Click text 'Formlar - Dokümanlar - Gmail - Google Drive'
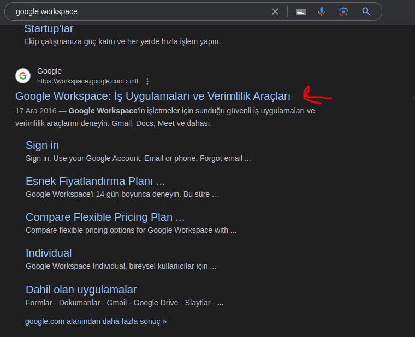Viewport: 415px width, 337px height. coord(102,303)
